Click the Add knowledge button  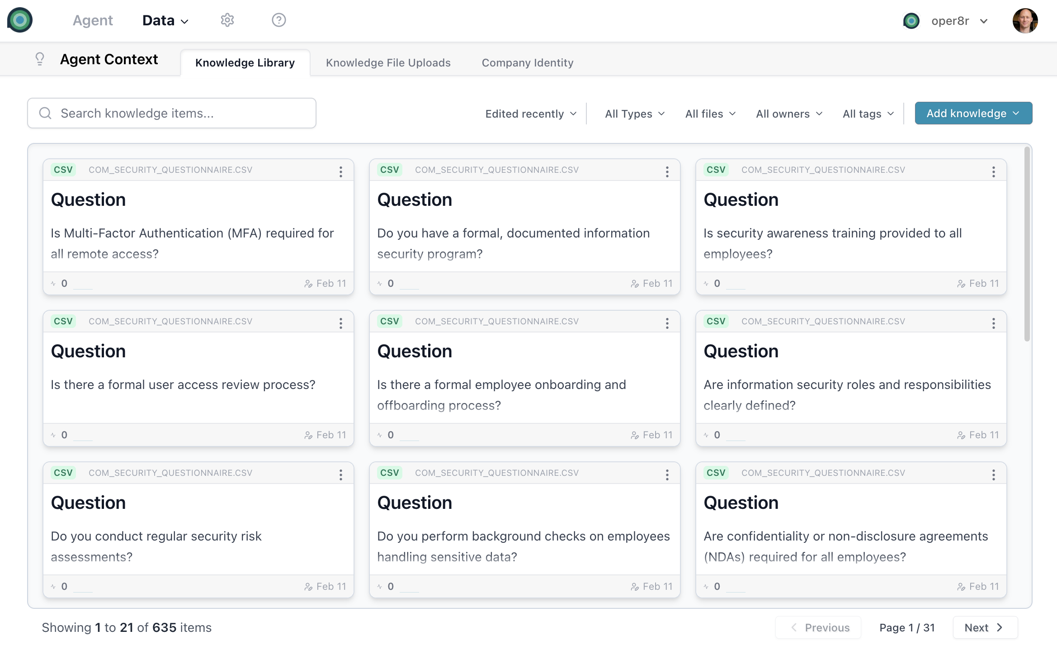click(973, 113)
